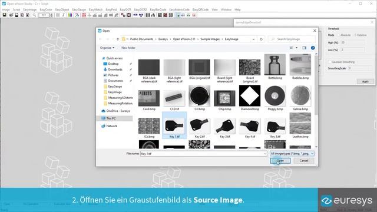Image resolution: width=377 pixels, height=212 pixels.
Task: Click the Back arrow in Open dialog
Action: tap(101, 39)
